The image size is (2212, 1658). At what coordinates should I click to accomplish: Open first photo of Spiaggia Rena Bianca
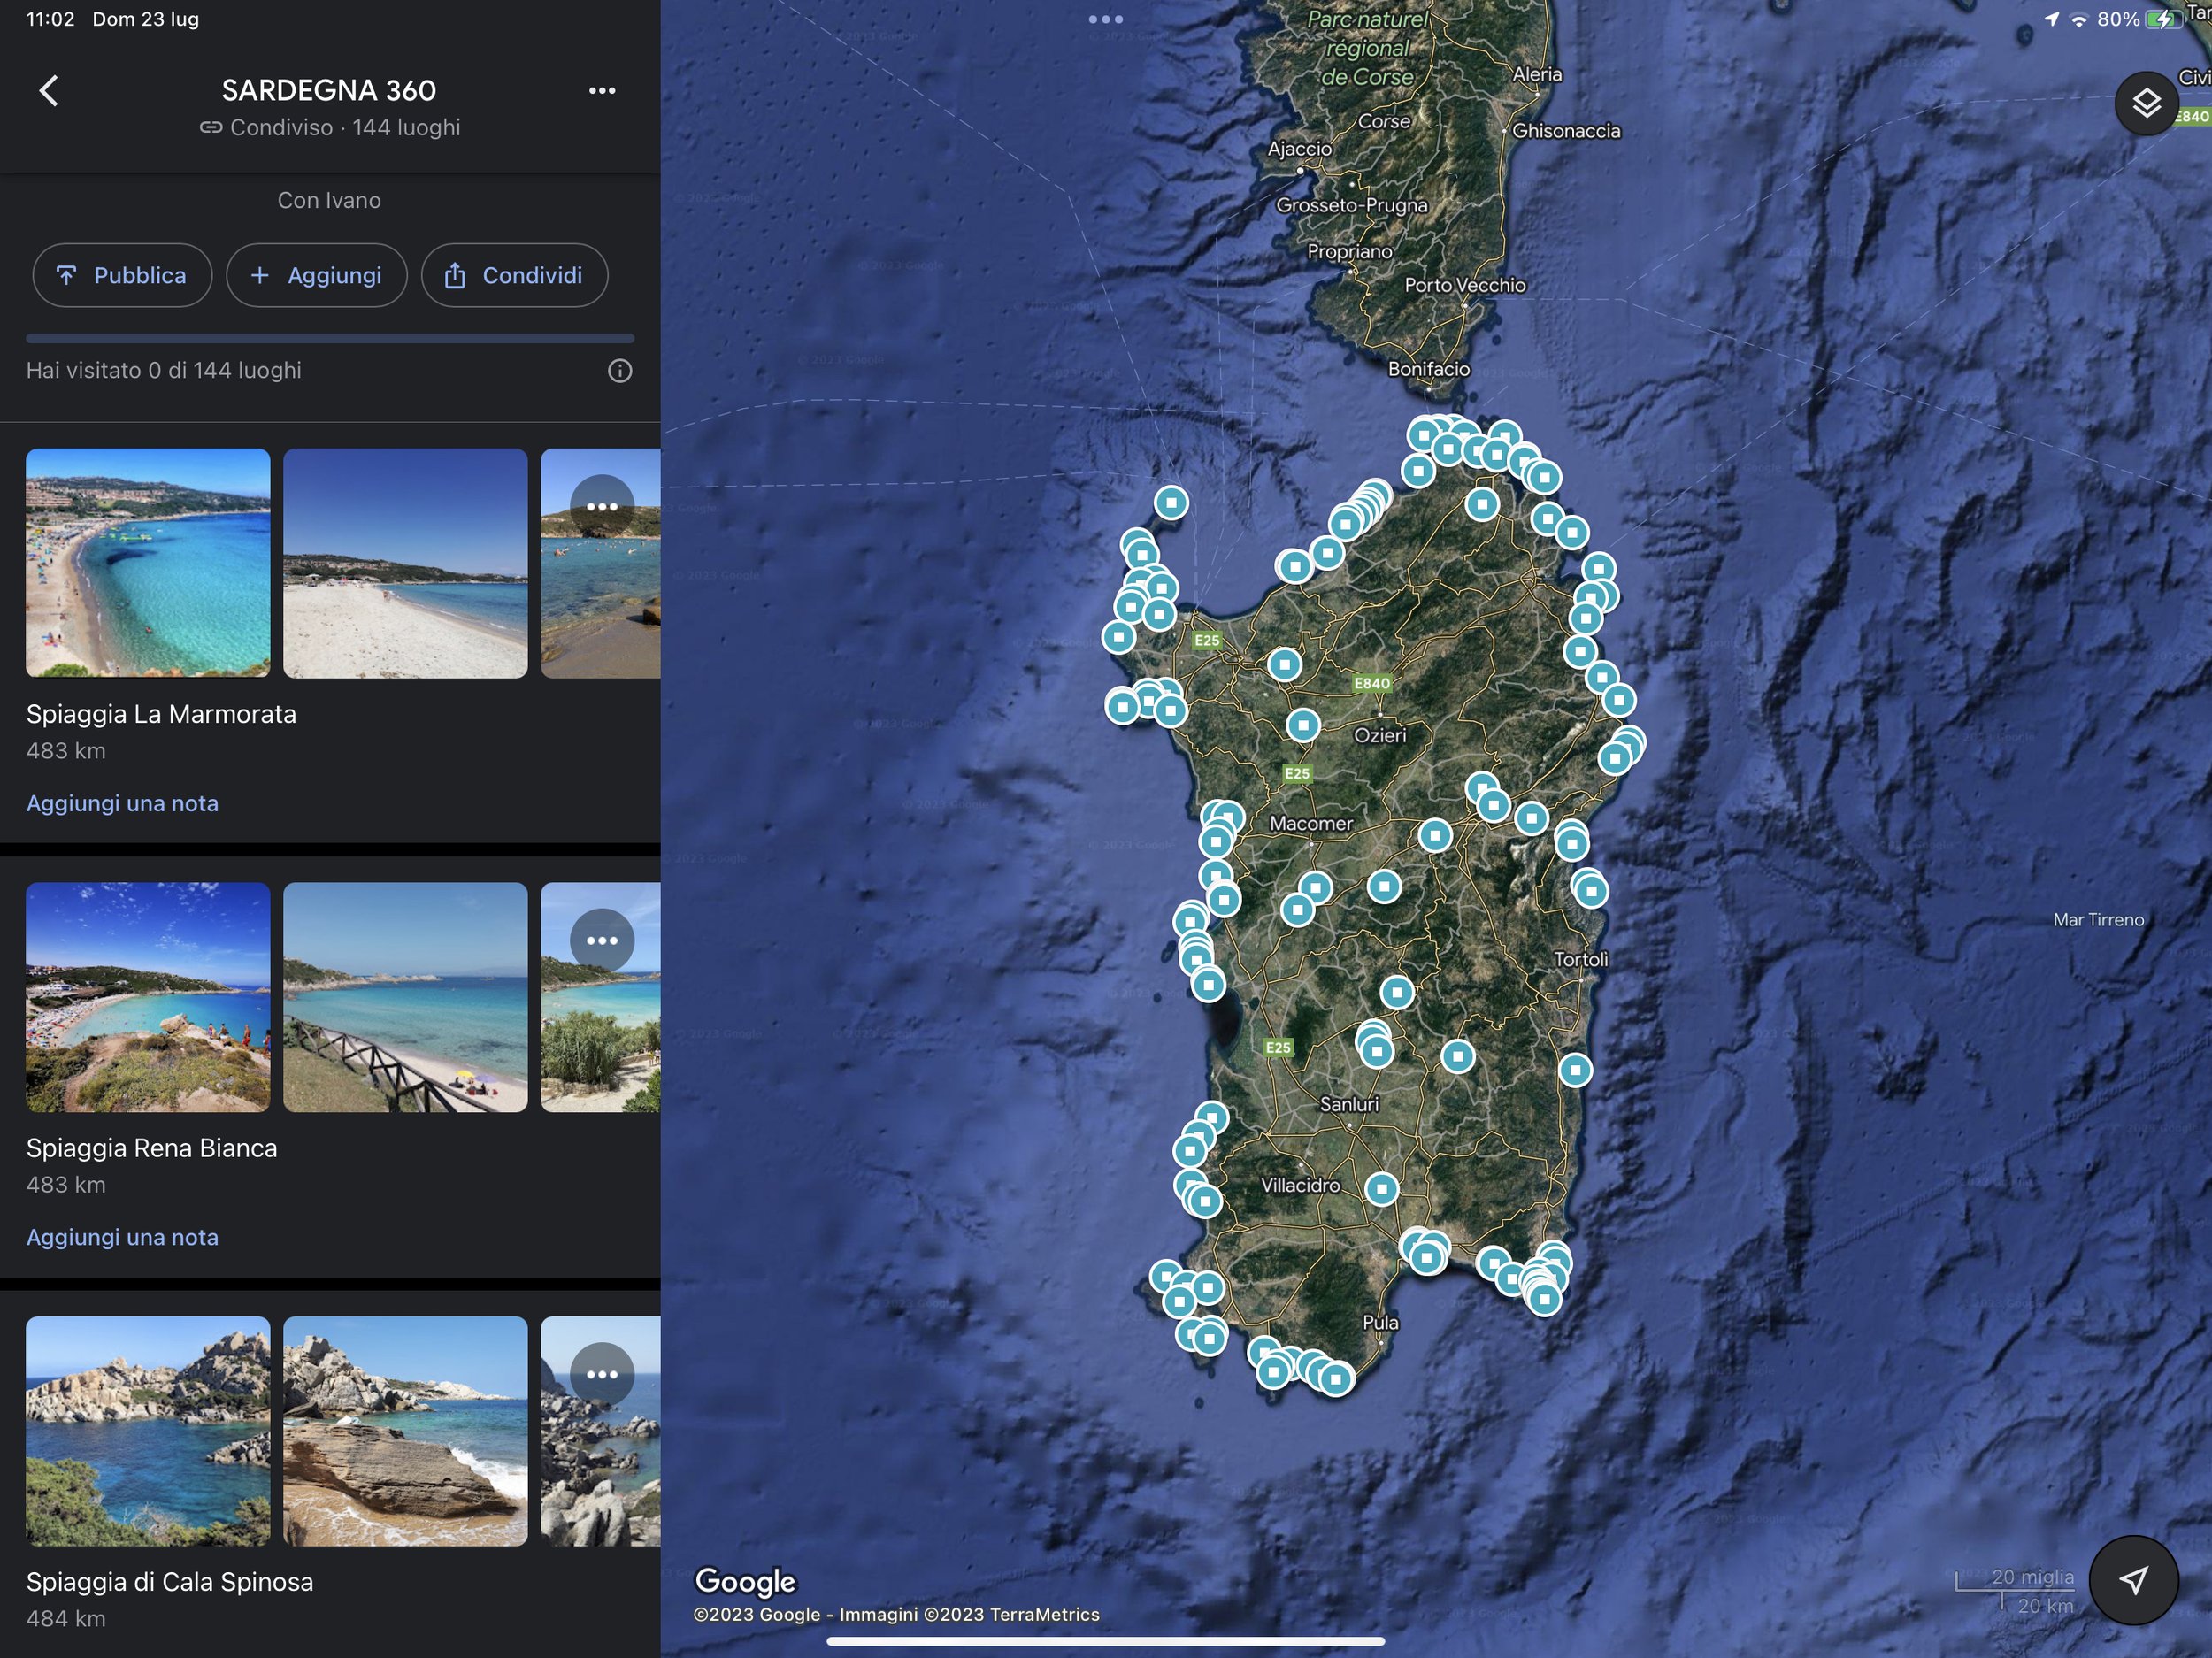pyautogui.click(x=148, y=997)
